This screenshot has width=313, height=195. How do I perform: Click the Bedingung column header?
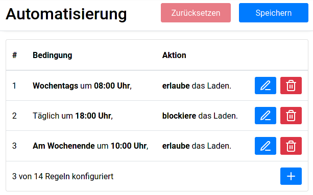point(52,55)
